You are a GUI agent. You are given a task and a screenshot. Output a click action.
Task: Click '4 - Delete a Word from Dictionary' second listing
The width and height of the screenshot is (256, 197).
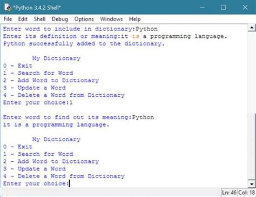click(x=64, y=176)
